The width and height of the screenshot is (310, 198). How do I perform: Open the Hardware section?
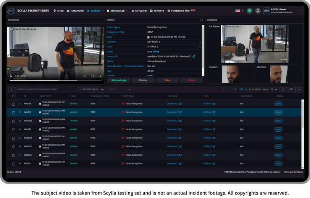[75, 11]
